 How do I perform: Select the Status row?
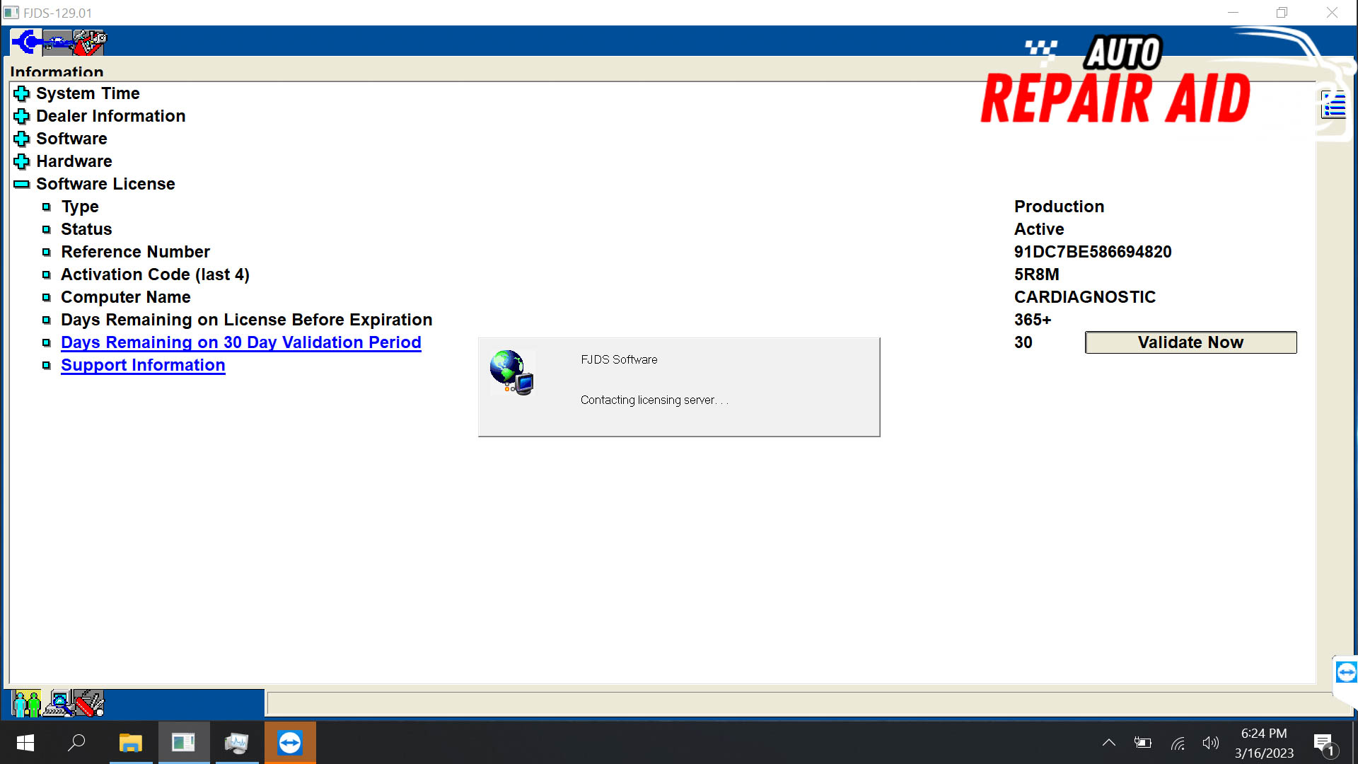click(86, 229)
